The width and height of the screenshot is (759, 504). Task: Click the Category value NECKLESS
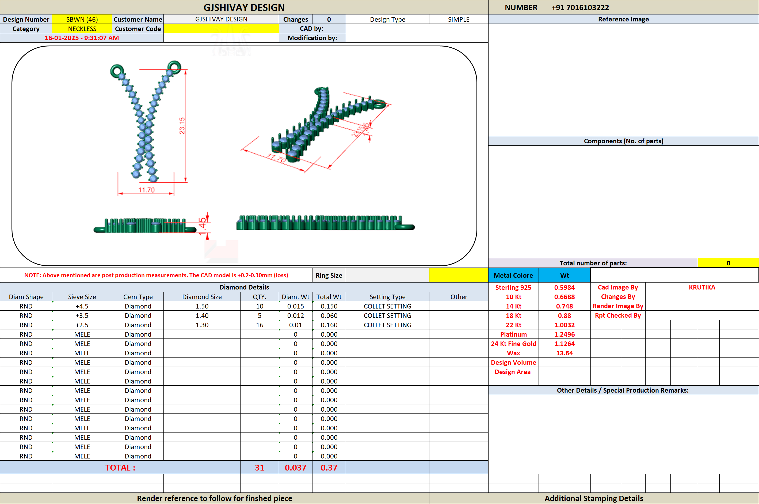[82, 29]
